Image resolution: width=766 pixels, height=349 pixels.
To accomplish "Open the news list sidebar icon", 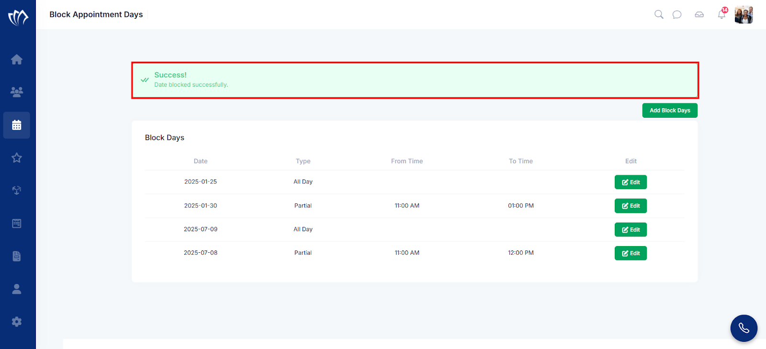I will (x=17, y=224).
